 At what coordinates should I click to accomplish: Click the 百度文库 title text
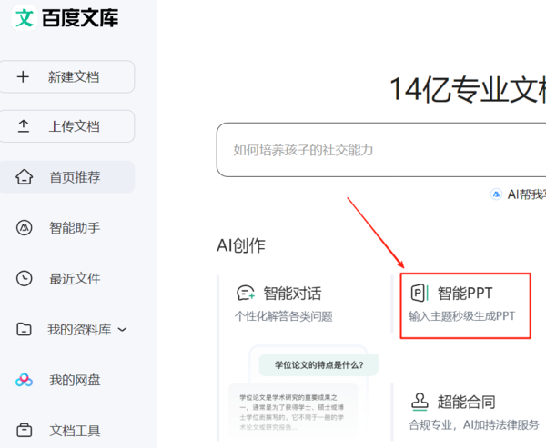click(x=80, y=18)
